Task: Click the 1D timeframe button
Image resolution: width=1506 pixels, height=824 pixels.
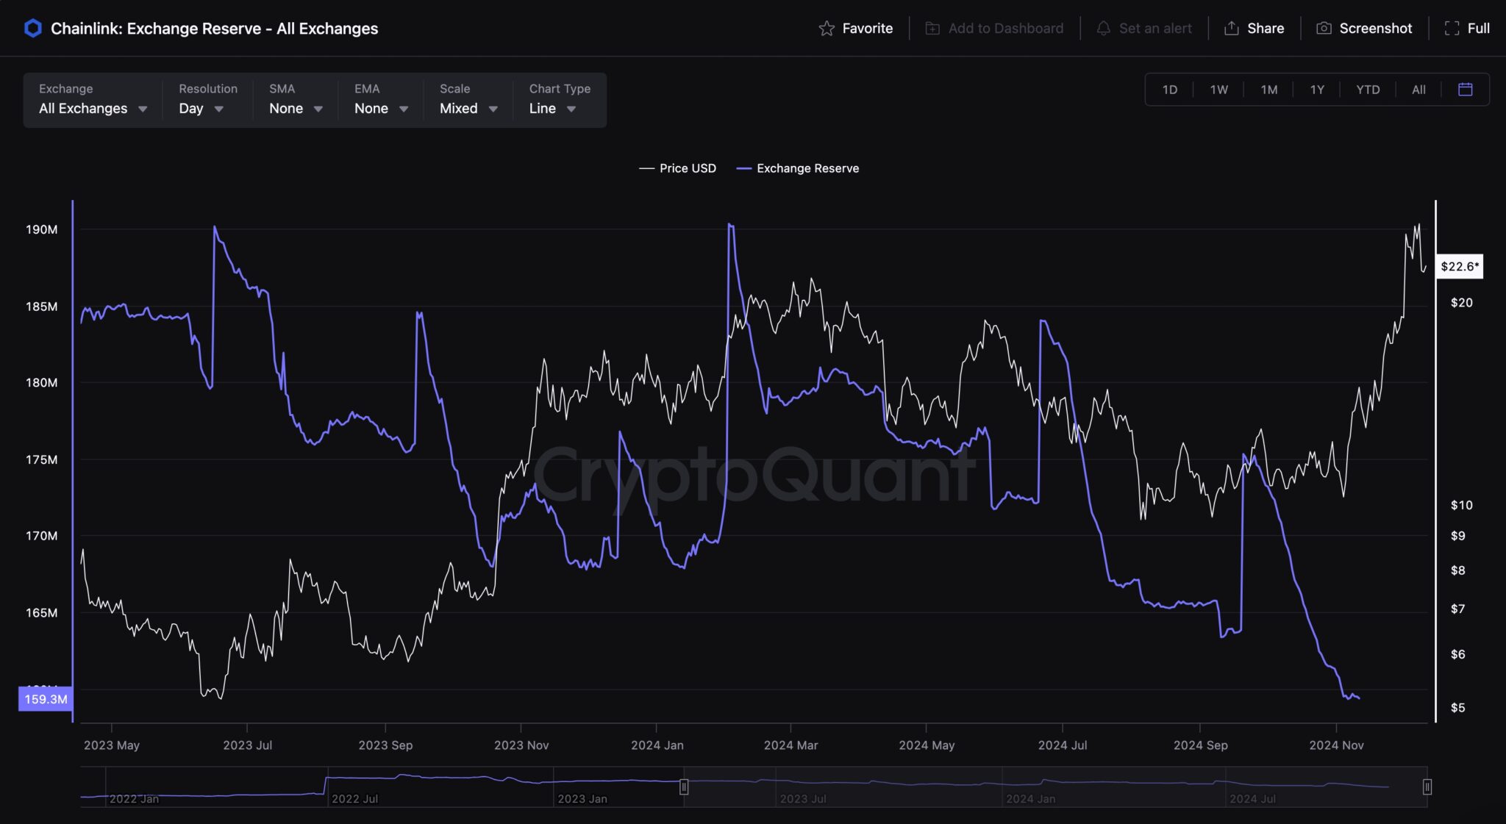Action: [1169, 89]
